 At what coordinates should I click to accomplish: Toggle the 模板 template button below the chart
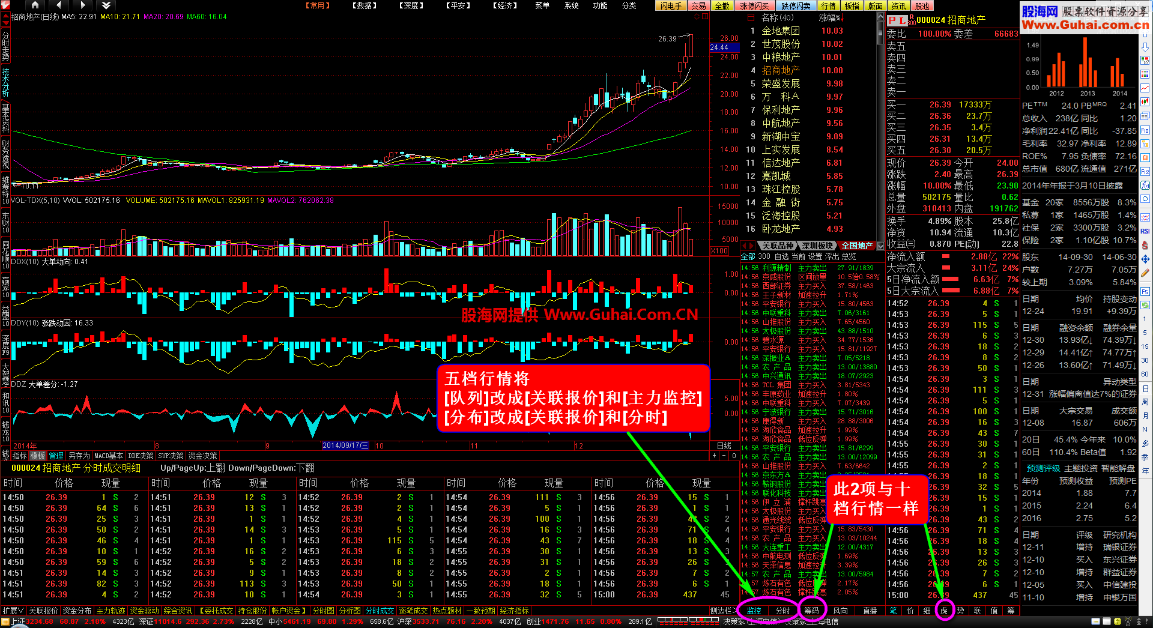37,456
